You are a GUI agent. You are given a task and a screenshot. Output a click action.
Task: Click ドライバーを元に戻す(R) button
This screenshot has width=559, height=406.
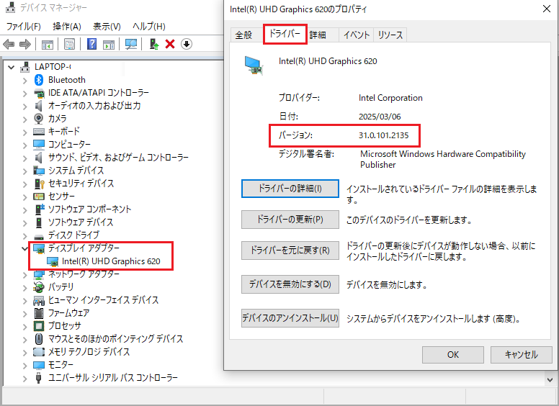(290, 251)
